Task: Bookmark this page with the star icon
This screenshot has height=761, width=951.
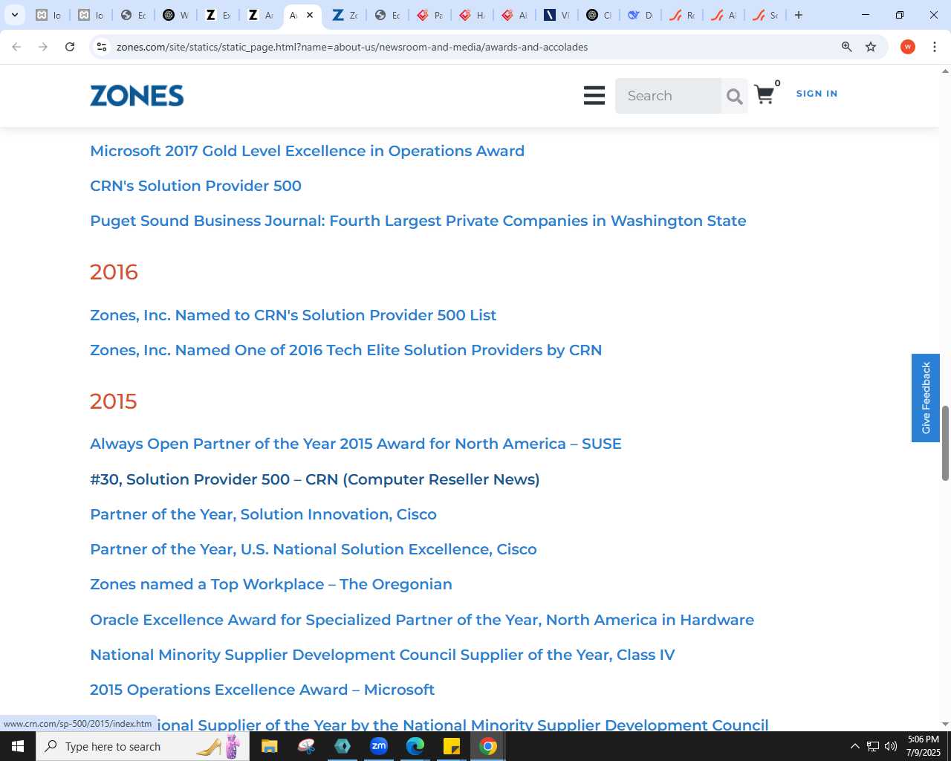Action: pyautogui.click(x=871, y=47)
